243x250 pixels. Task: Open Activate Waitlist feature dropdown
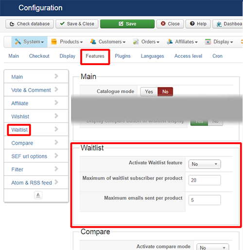click(x=205, y=164)
